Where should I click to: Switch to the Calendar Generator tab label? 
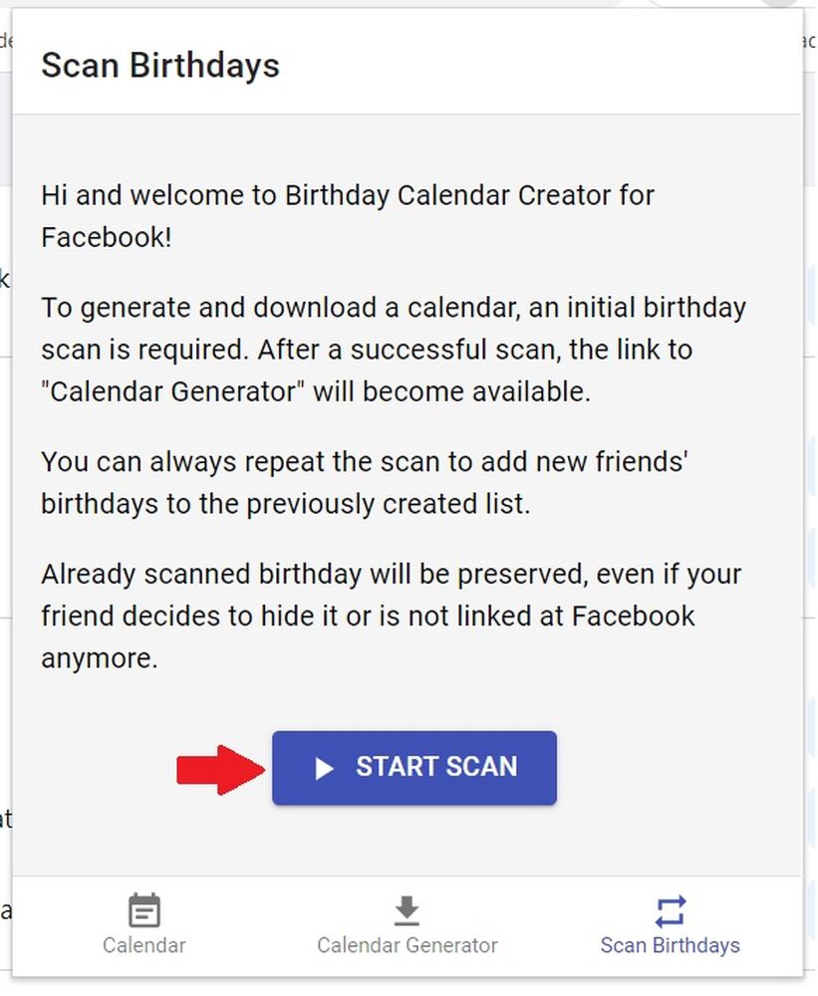click(x=407, y=945)
